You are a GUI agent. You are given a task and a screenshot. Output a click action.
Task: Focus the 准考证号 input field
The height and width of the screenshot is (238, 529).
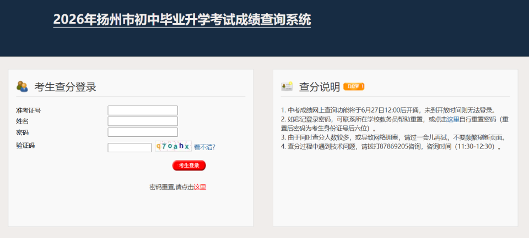point(143,110)
